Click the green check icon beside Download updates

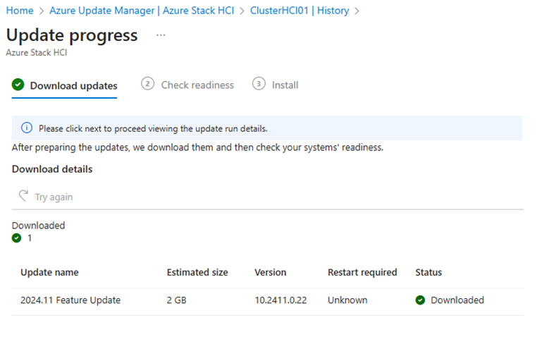18,85
